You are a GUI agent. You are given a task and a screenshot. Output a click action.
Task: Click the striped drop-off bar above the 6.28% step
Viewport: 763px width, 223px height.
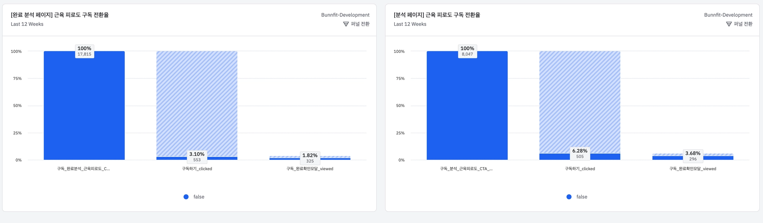pyautogui.click(x=580, y=100)
